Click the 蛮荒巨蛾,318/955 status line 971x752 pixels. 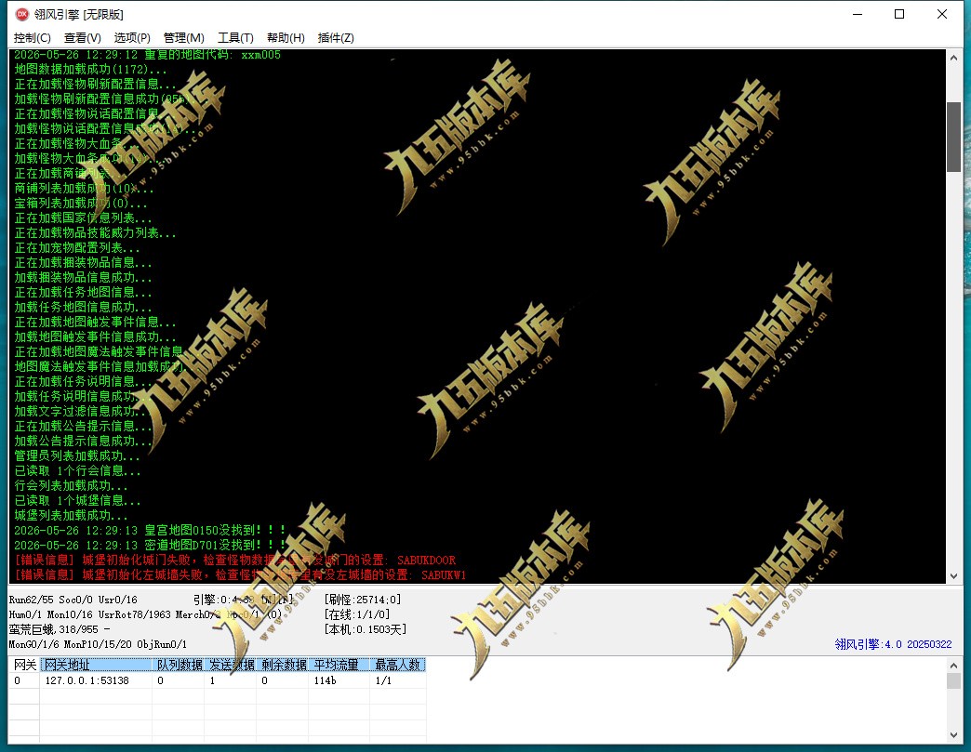click(60, 629)
